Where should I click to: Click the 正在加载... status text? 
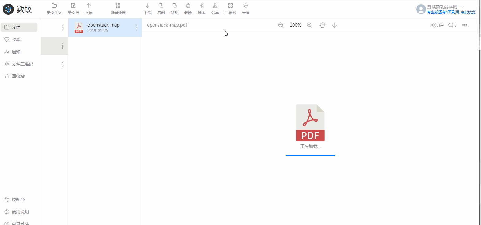click(310, 147)
